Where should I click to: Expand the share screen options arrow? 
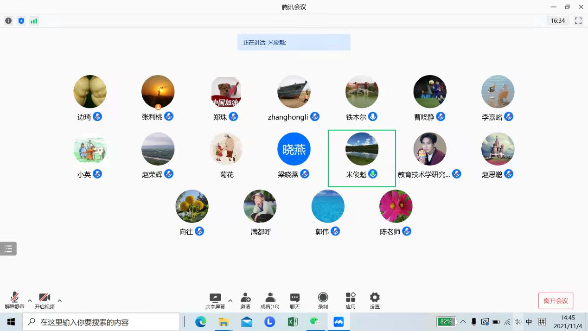click(x=230, y=300)
